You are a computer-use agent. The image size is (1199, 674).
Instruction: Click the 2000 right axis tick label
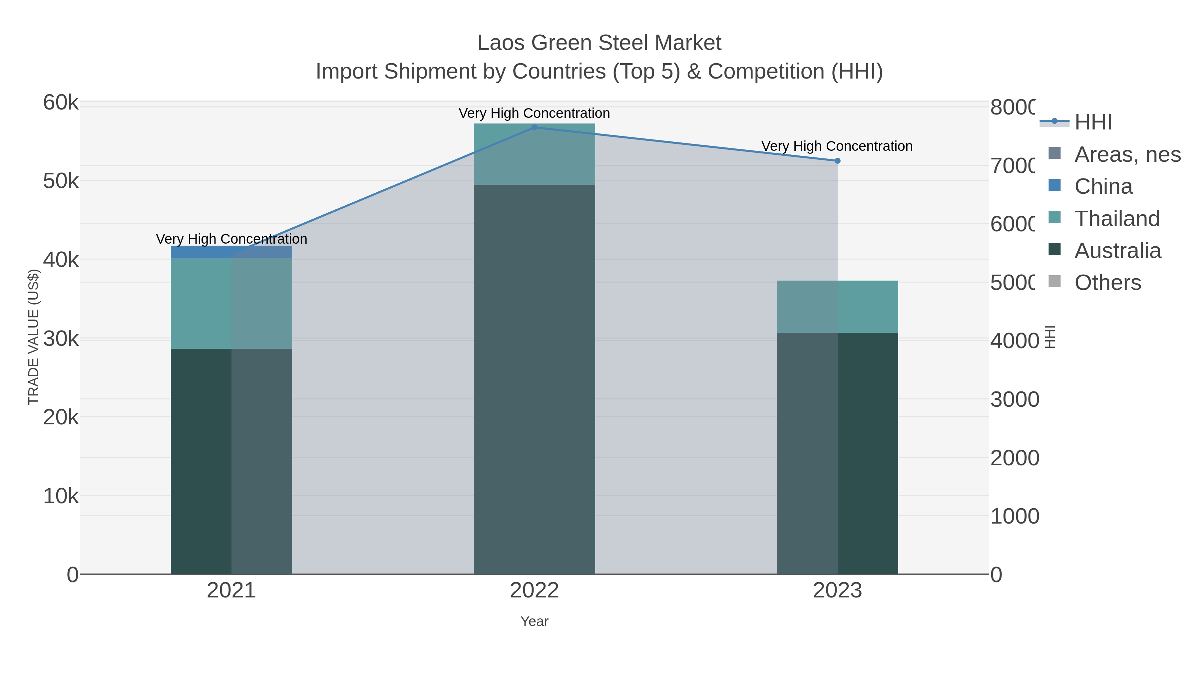(1015, 458)
